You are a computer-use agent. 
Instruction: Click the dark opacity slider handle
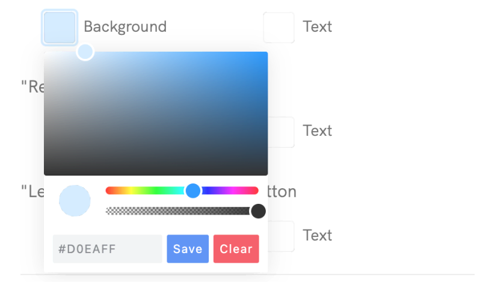pyautogui.click(x=258, y=211)
